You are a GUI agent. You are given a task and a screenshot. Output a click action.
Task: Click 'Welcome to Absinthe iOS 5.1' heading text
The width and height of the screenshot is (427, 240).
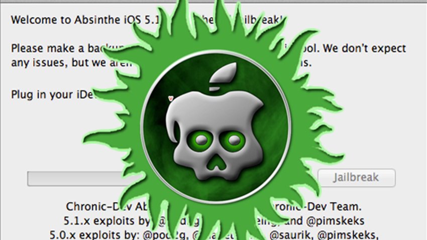coord(85,20)
